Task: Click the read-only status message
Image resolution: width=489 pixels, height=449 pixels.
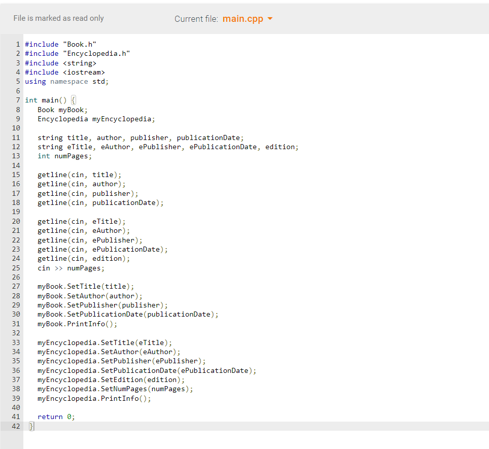Action: (x=58, y=18)
